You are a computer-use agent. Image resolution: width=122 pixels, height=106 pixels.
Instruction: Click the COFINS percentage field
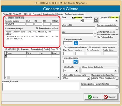coord(55,24)
